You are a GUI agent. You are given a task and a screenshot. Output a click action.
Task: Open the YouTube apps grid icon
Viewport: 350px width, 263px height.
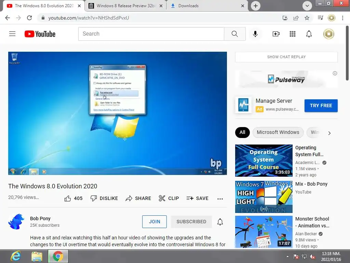click(293, 34)
